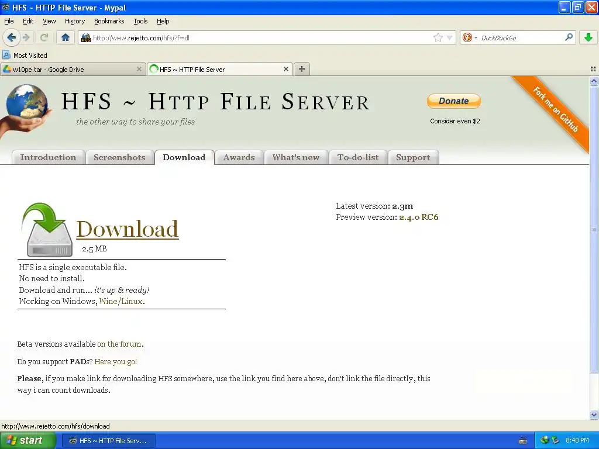The height and width of the screenshot is (449, 599).
Task: Close the HFS ~ HTTP File Server tab
Action: 285,69
